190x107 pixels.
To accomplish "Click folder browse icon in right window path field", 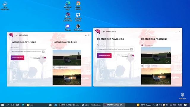I will [131, 49].
